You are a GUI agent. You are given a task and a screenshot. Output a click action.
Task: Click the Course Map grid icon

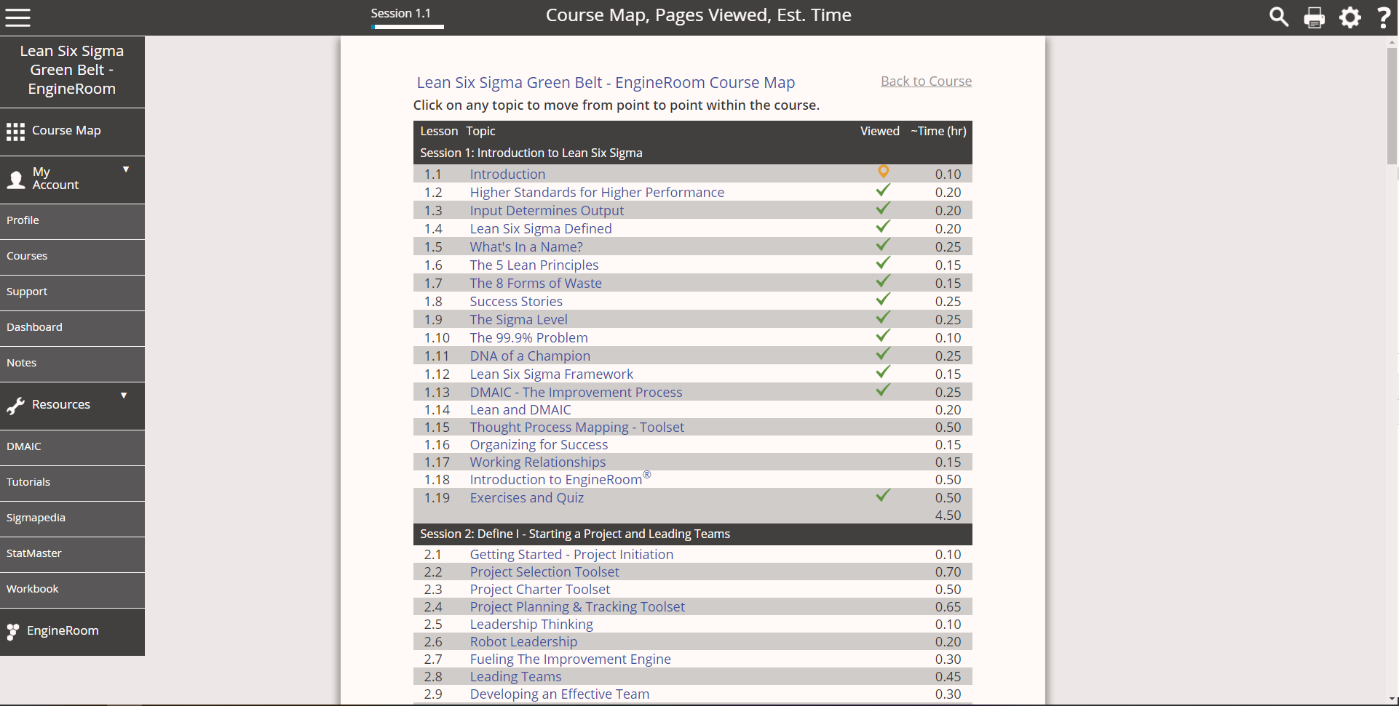point(15,132)
